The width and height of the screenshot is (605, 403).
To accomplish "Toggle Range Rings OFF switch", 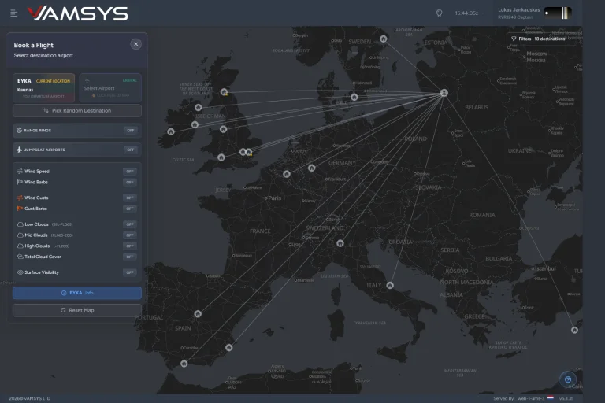I will click(x=131, y=131).
